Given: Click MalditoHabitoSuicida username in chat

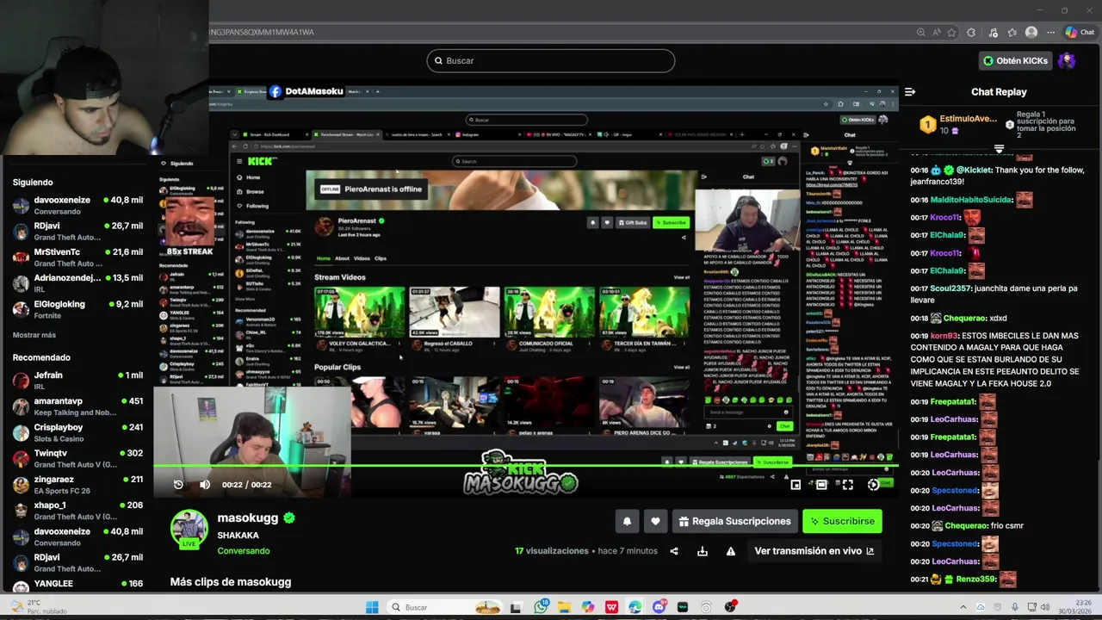Looking at the screenshot, I should (x=970, y=200).
